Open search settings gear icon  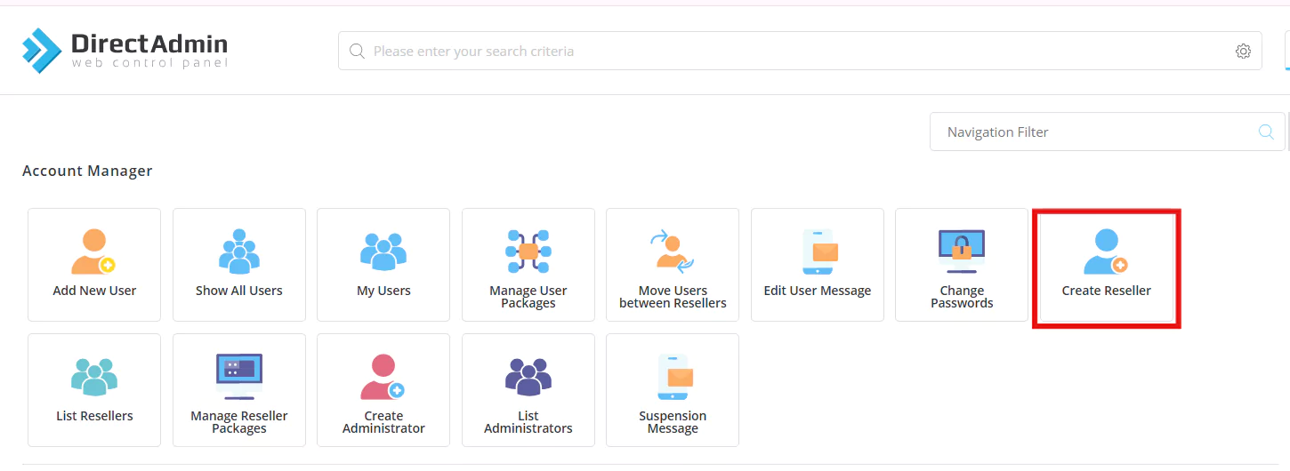tap(1243, 52)
